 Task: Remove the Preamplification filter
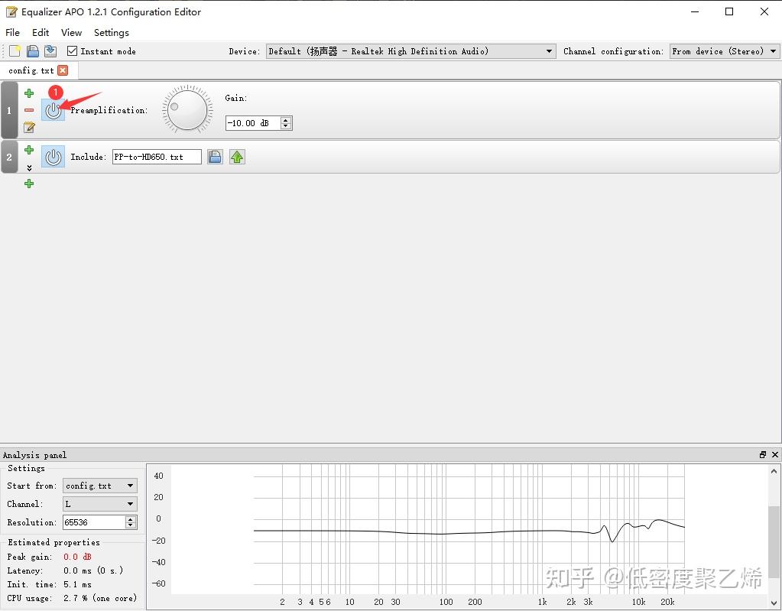tap(28, 110)
